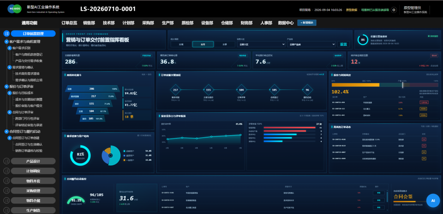Open the 全部产品线 product line dropdown
The height and width of the screenshot is (214, 443).
point(311,44)
